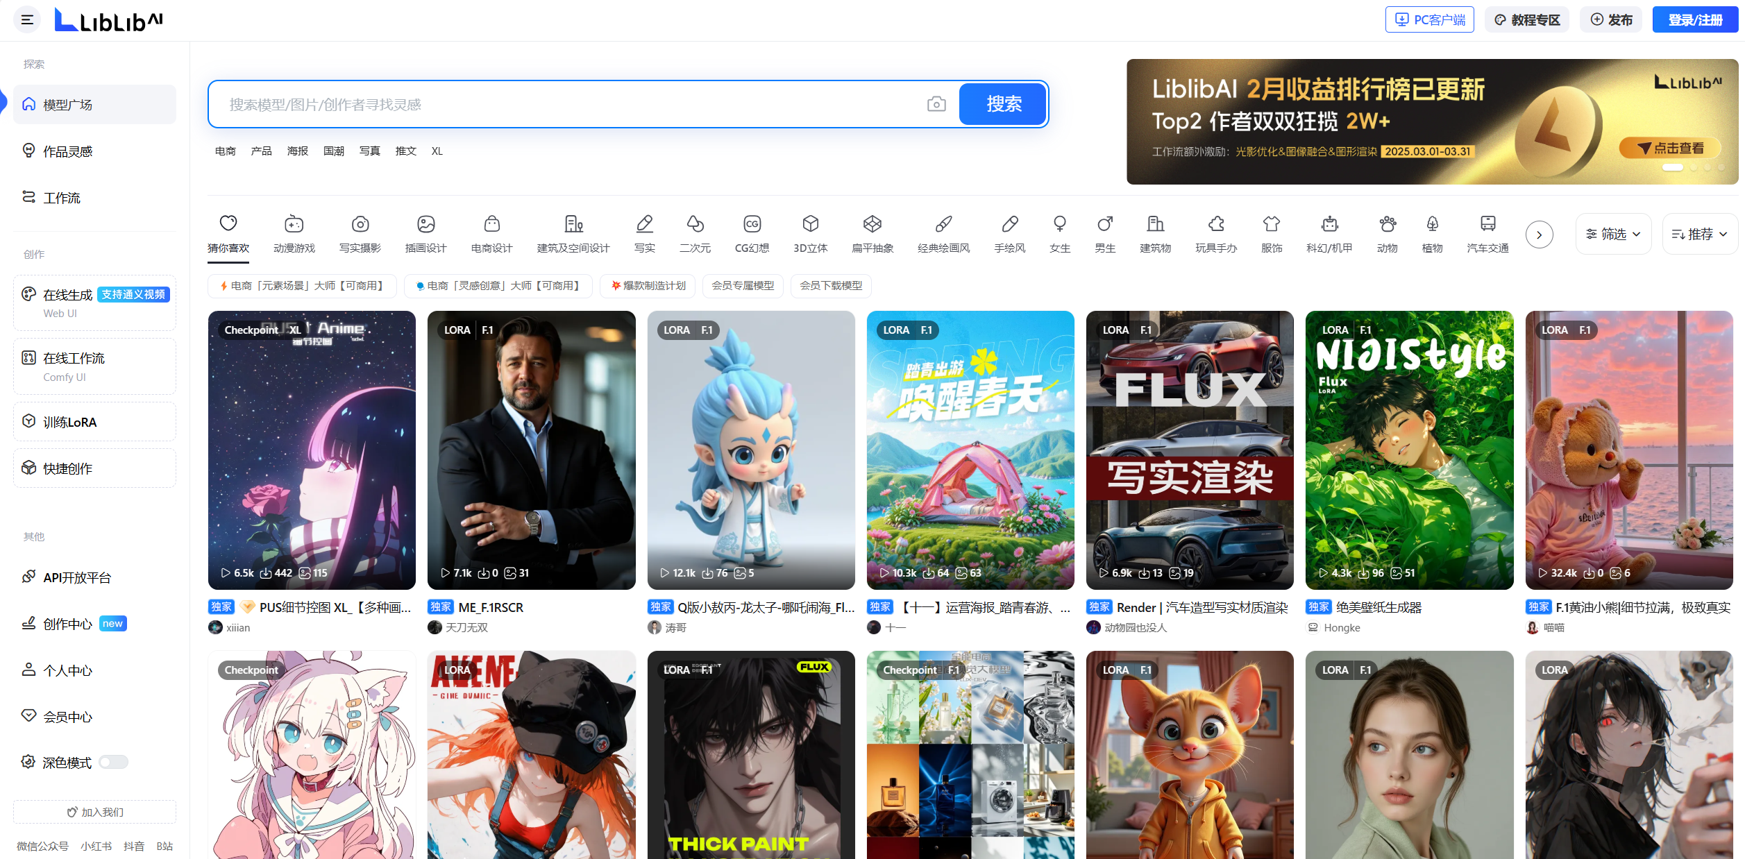Select the 手绘风 category icon

tap(1010, 233)
